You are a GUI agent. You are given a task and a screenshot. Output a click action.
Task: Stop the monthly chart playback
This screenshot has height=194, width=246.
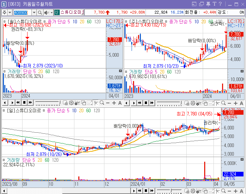tap(24, 103)
